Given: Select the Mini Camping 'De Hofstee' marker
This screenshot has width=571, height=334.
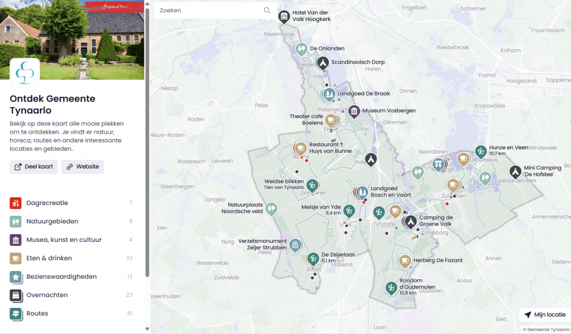Looking at the screenshot, I should pos(514,171).
